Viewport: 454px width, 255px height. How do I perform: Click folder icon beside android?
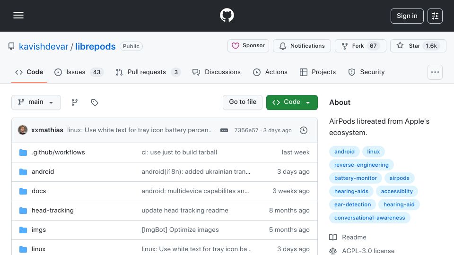[x=23, y=172]
